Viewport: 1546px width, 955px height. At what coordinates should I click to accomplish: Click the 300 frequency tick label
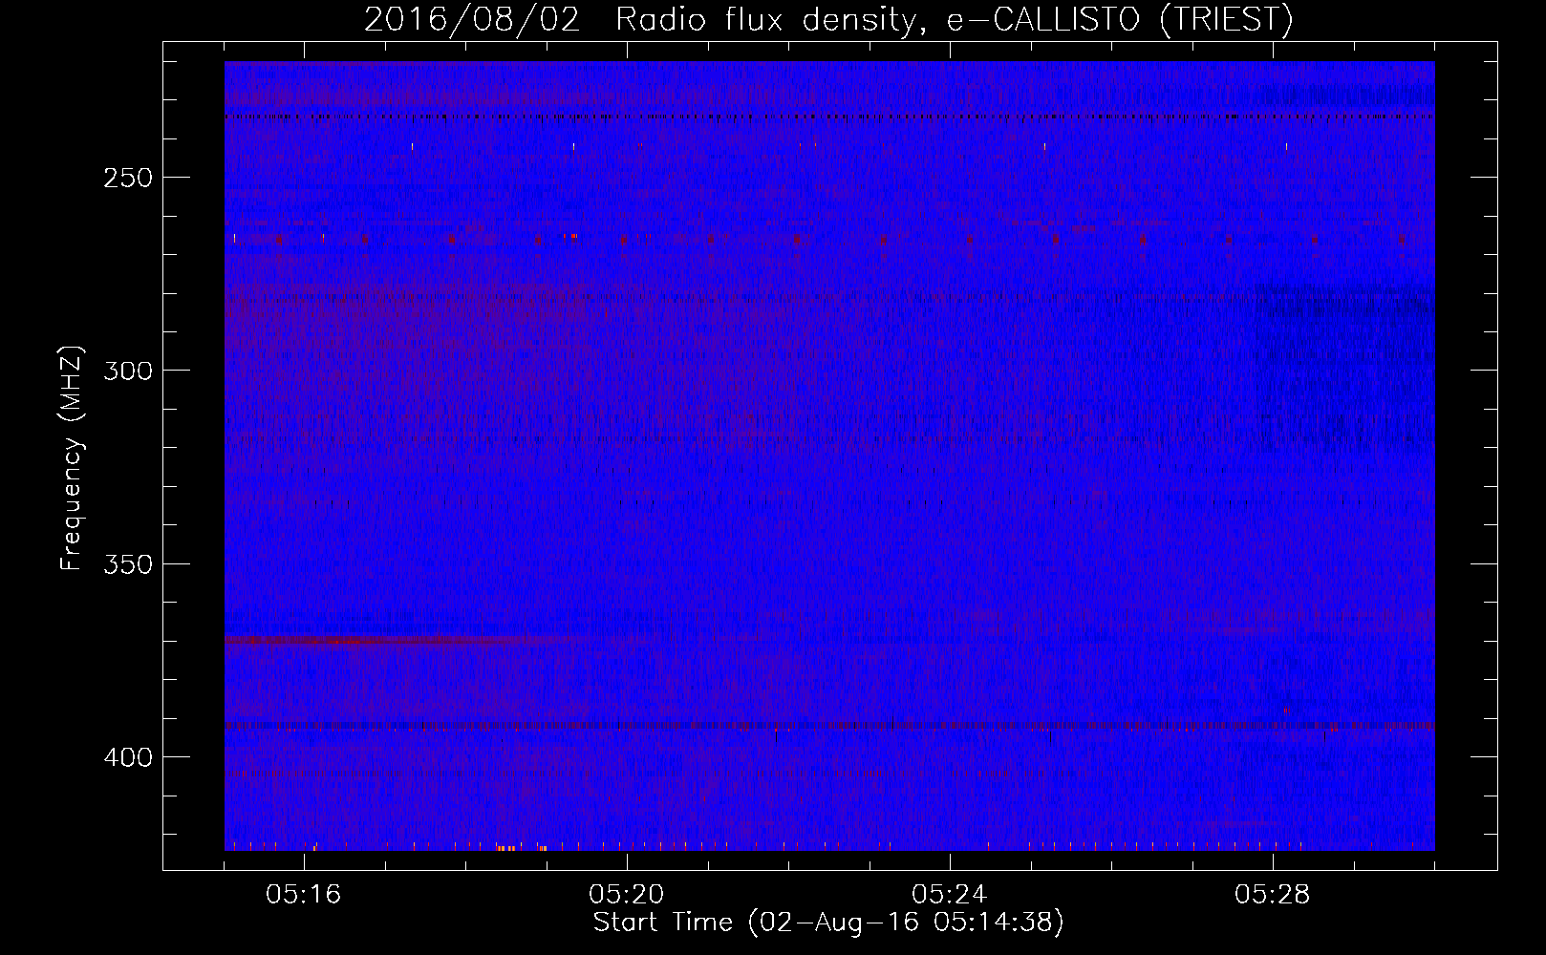coord(128,371)
